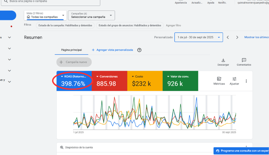The height and width of the screenshot is (155, 269).
Task: Click the campaign status filter chip
Action: (x=65, y=25)
